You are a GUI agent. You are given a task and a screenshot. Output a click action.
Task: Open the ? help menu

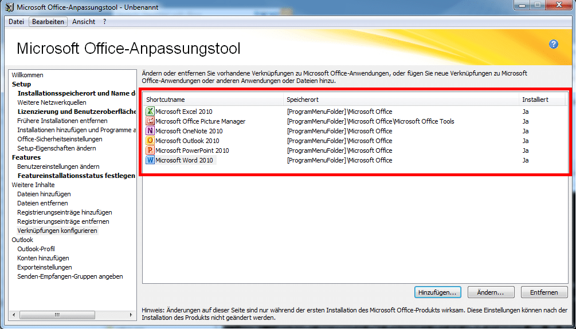click(105, 22)
